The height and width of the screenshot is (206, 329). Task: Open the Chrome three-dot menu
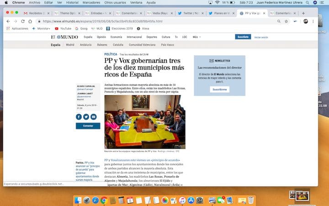click(313, 21)
